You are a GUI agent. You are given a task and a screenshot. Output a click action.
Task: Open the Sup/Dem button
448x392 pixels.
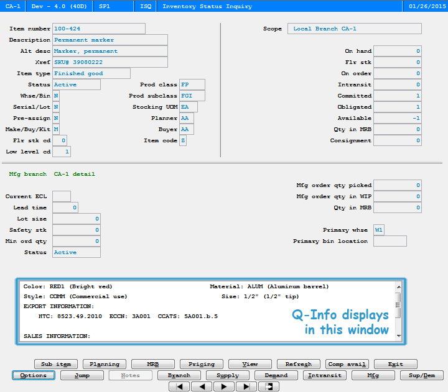pyautogui.click(x=422, y=375)
